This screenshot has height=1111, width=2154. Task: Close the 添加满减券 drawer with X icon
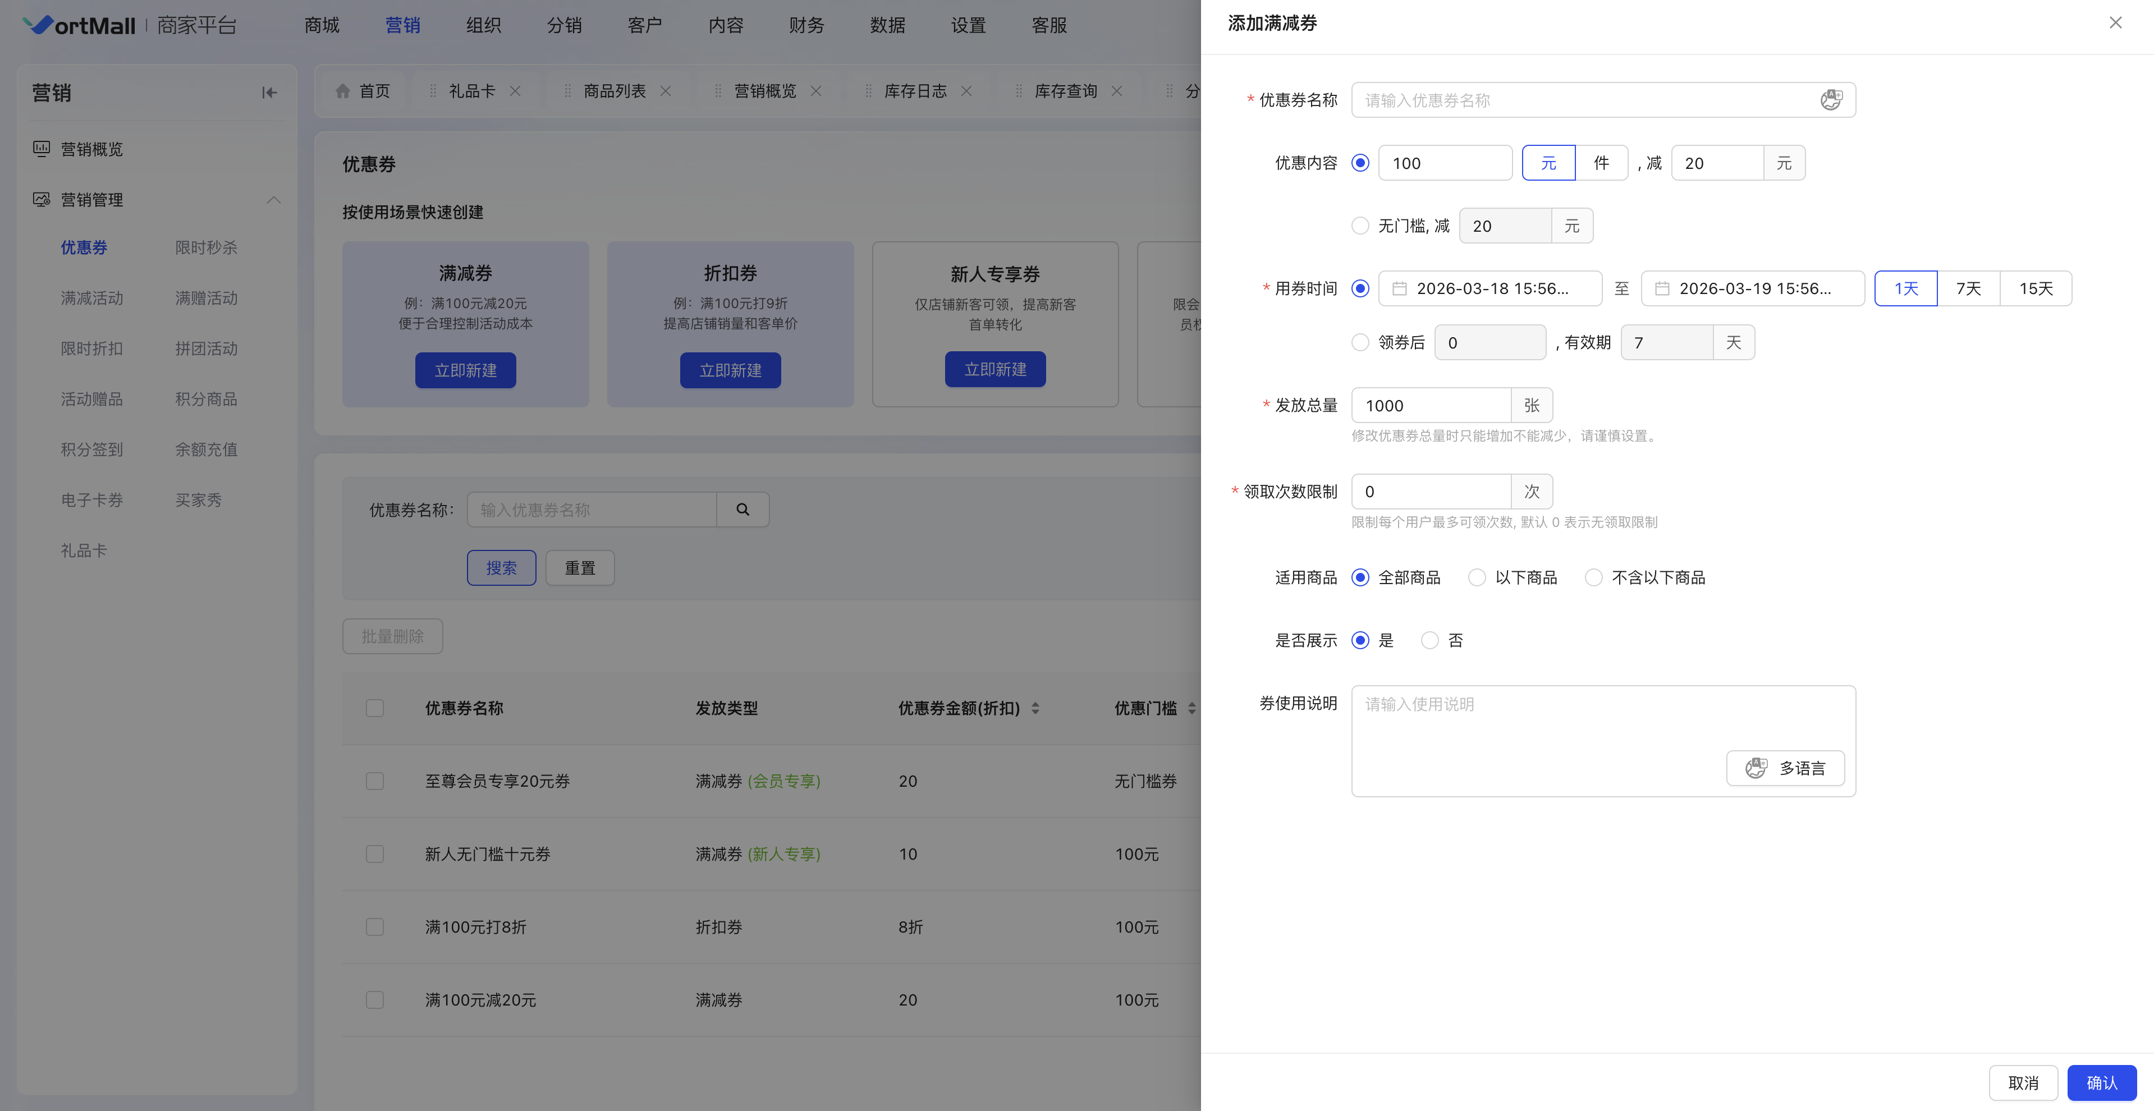[x=2115, y=22]
